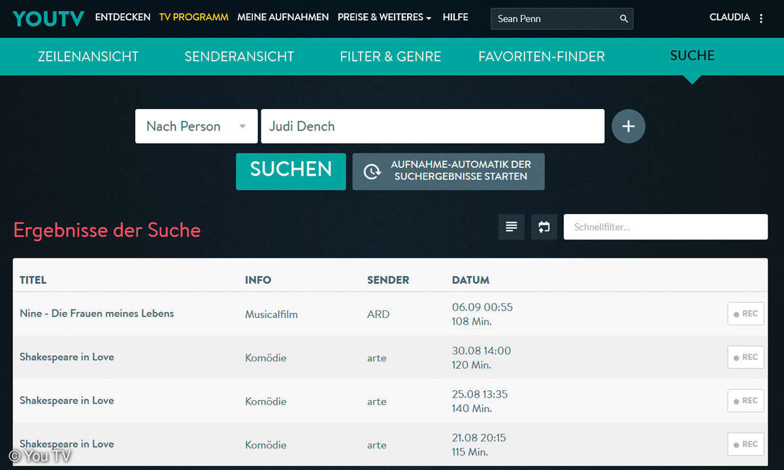Viewport: 784px width, 470px height.
Task: Open the three-dot user menu beside CLAUDIA
Action: tap(761, 18)
